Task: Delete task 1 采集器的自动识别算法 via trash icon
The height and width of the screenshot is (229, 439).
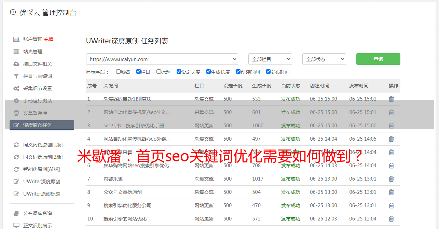Action: (x=391, y=99)
